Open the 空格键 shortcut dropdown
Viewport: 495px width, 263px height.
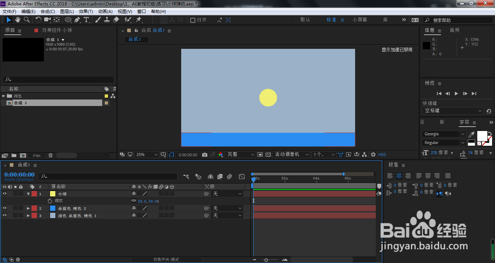(x=453, y=111)
